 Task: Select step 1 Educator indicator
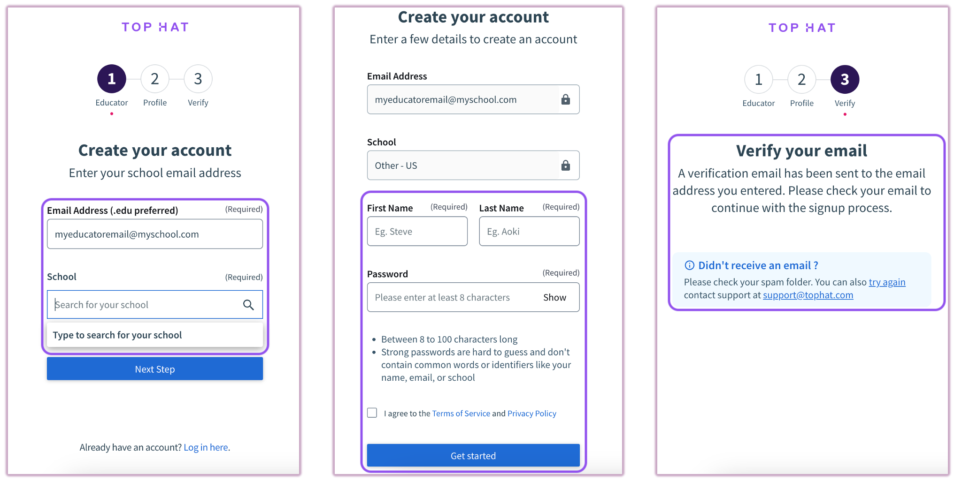coord(111,79)
